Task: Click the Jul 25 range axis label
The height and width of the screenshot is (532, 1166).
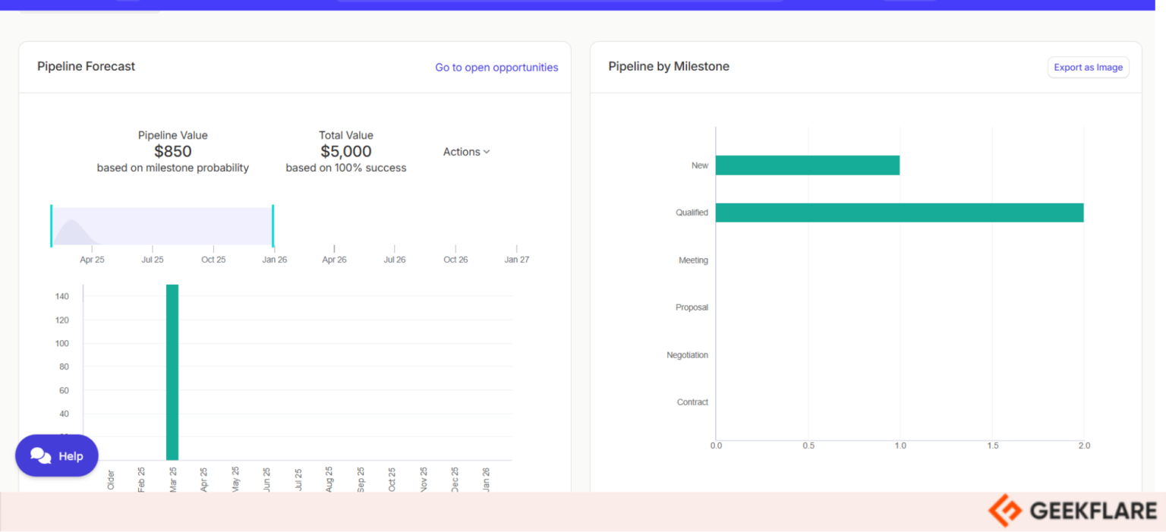Action: coord(153,260)
